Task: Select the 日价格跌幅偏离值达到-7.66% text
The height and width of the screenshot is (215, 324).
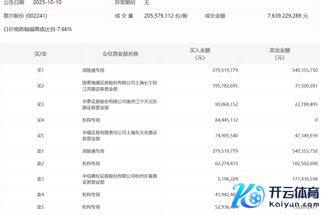Action: point(38,29)
